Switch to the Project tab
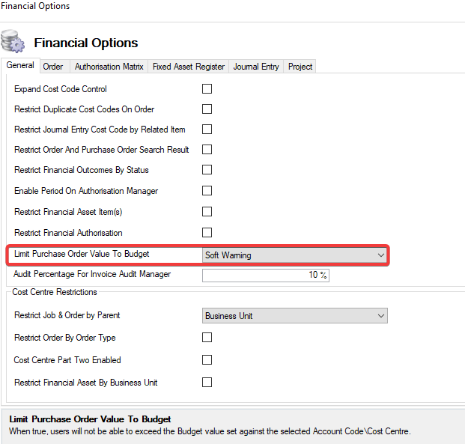The width and height of the screenshot is (465, 444). pos(300,67)
